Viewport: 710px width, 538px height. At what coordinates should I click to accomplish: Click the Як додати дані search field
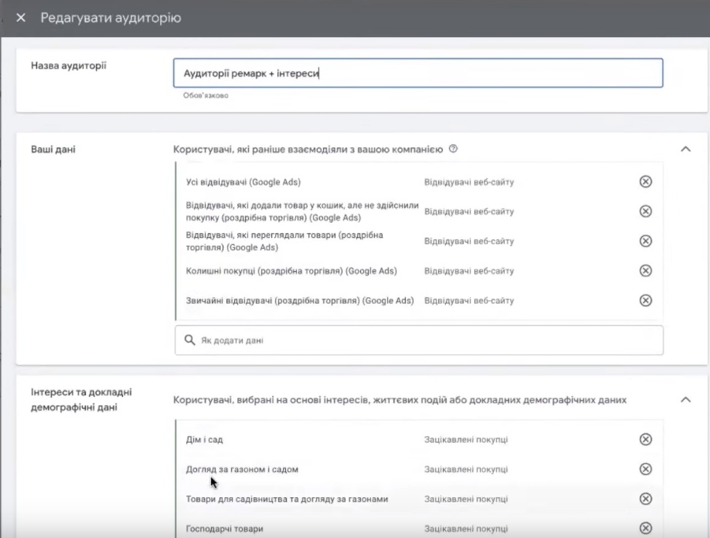[429, 340]
